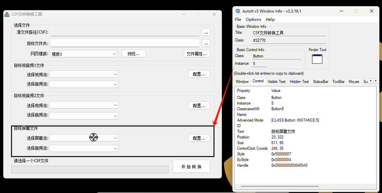This screenshot has height=193, width=382.
Task: Select ControlClick Coords value 248, 35
Action: (277, 148)
